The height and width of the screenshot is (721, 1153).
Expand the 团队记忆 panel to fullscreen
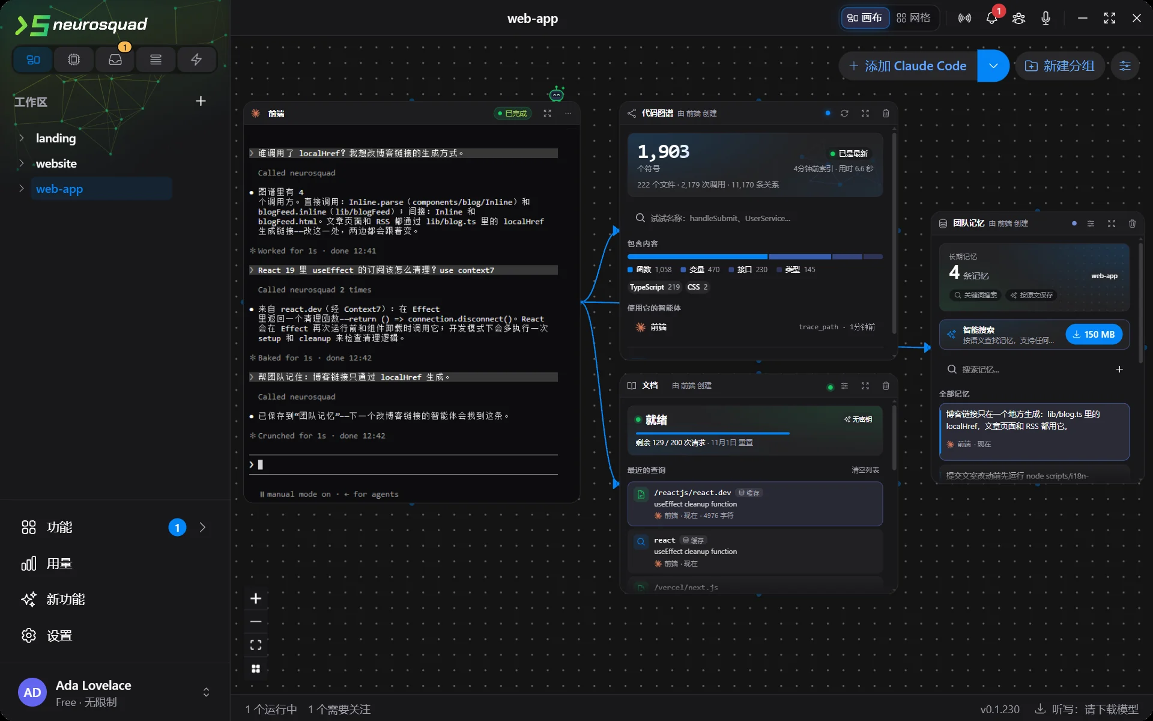pos(1112,224)
